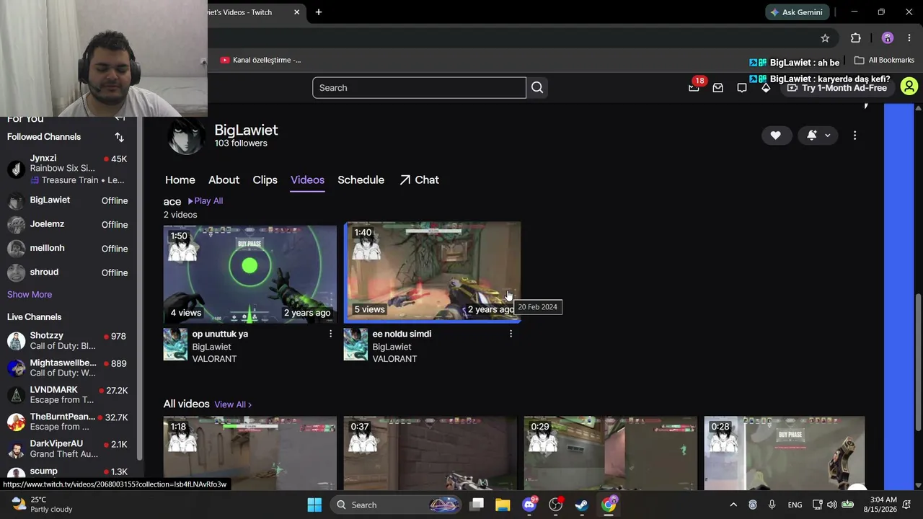The width and height of the screenshot is (923, 519).
Task: Click Show More under followed channels
Action: [30, 294]
